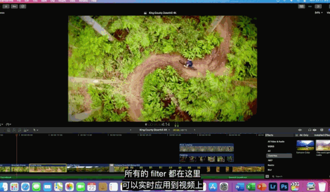Open Photos from the Dock
This screenshot has width=330, height=192.
[x=69, y=187]
